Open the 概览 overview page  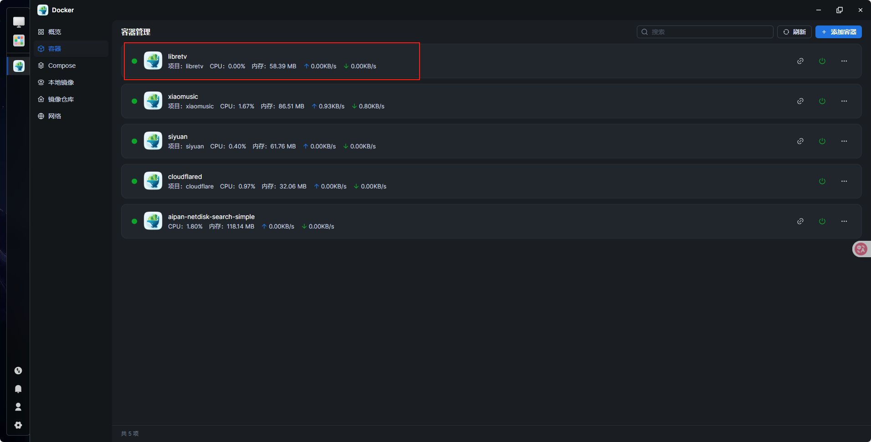point(71,32)
